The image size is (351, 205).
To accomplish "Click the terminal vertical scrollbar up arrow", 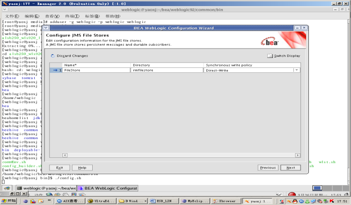I will [349, 21].
